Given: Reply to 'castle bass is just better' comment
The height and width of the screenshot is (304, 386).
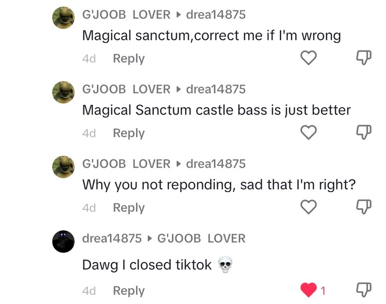Looking at the screenshot, I should coord(129,133).
